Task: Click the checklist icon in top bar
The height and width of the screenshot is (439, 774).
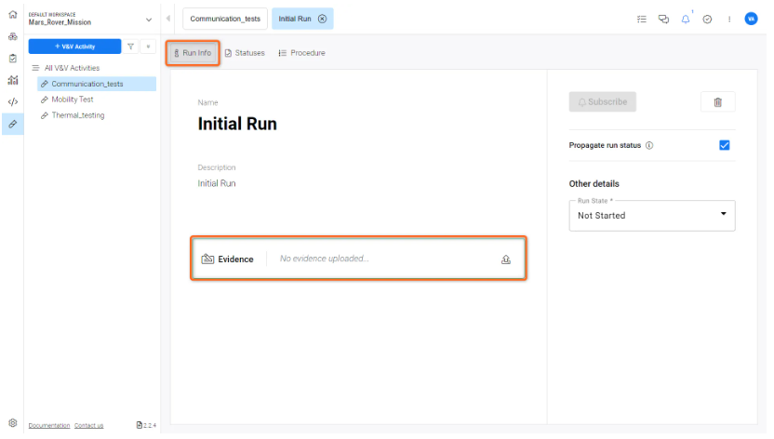Action: pyautogui.click(x=642, y=19)
